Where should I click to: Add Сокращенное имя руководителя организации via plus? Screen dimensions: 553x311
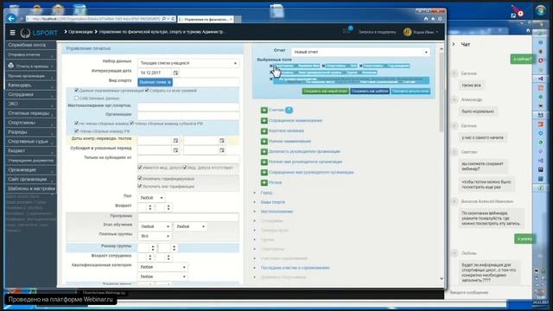(264, 172)
